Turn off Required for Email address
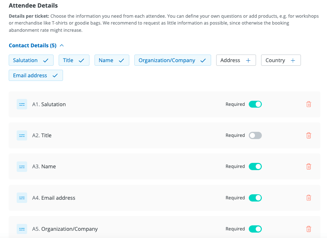327x238 pixels. tap(255, 198)
